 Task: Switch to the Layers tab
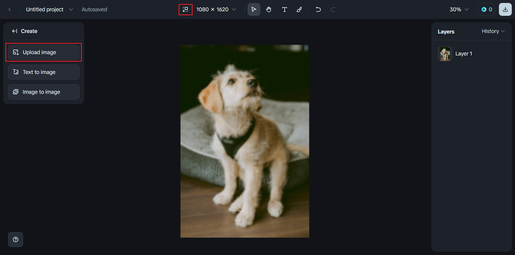[446, 31]
